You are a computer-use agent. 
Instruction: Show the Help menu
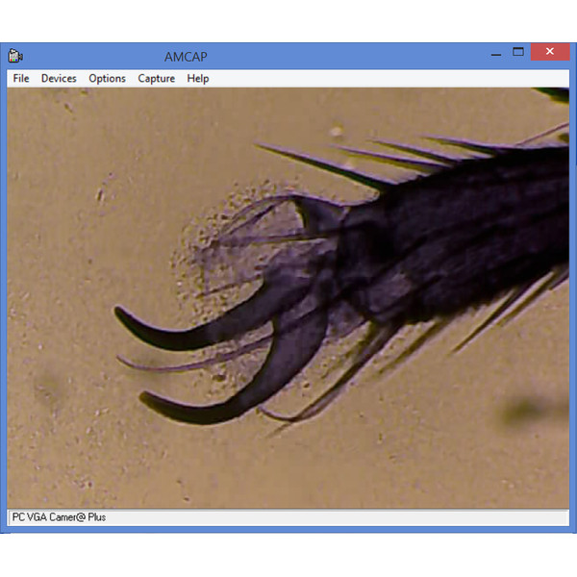coord(198,79)
